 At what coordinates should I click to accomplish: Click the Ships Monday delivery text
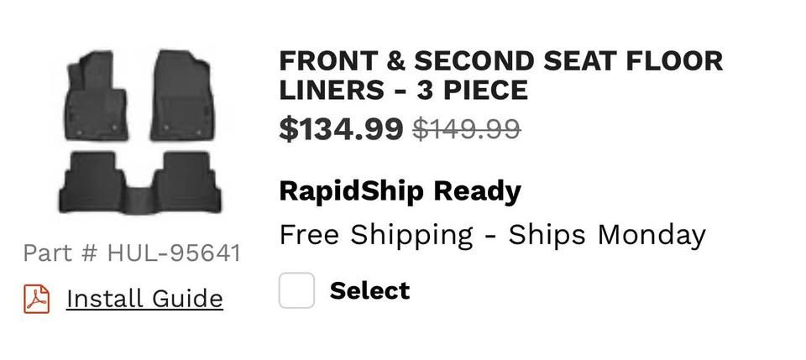[x=607, y=234]
